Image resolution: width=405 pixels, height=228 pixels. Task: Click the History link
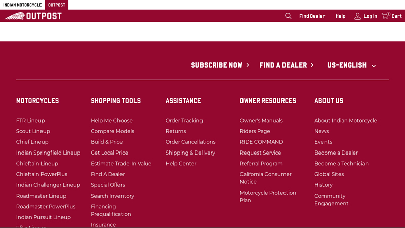[x=323, y=185]
